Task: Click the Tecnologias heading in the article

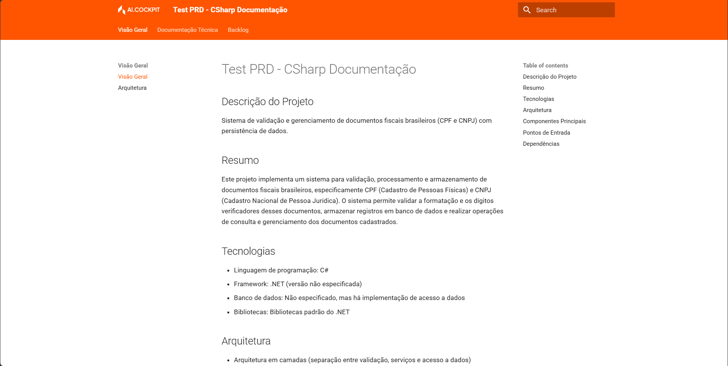Action: 248,251
